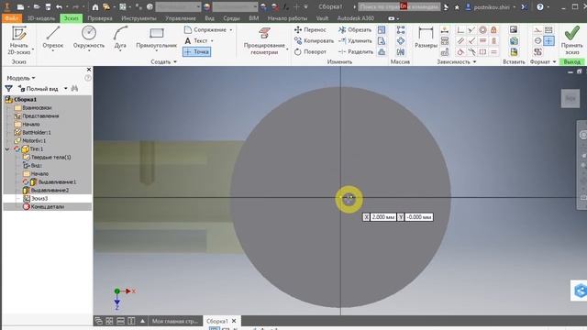Click the parallel constraint icon
The image size is (587, 330).
(x=460, y=40)
